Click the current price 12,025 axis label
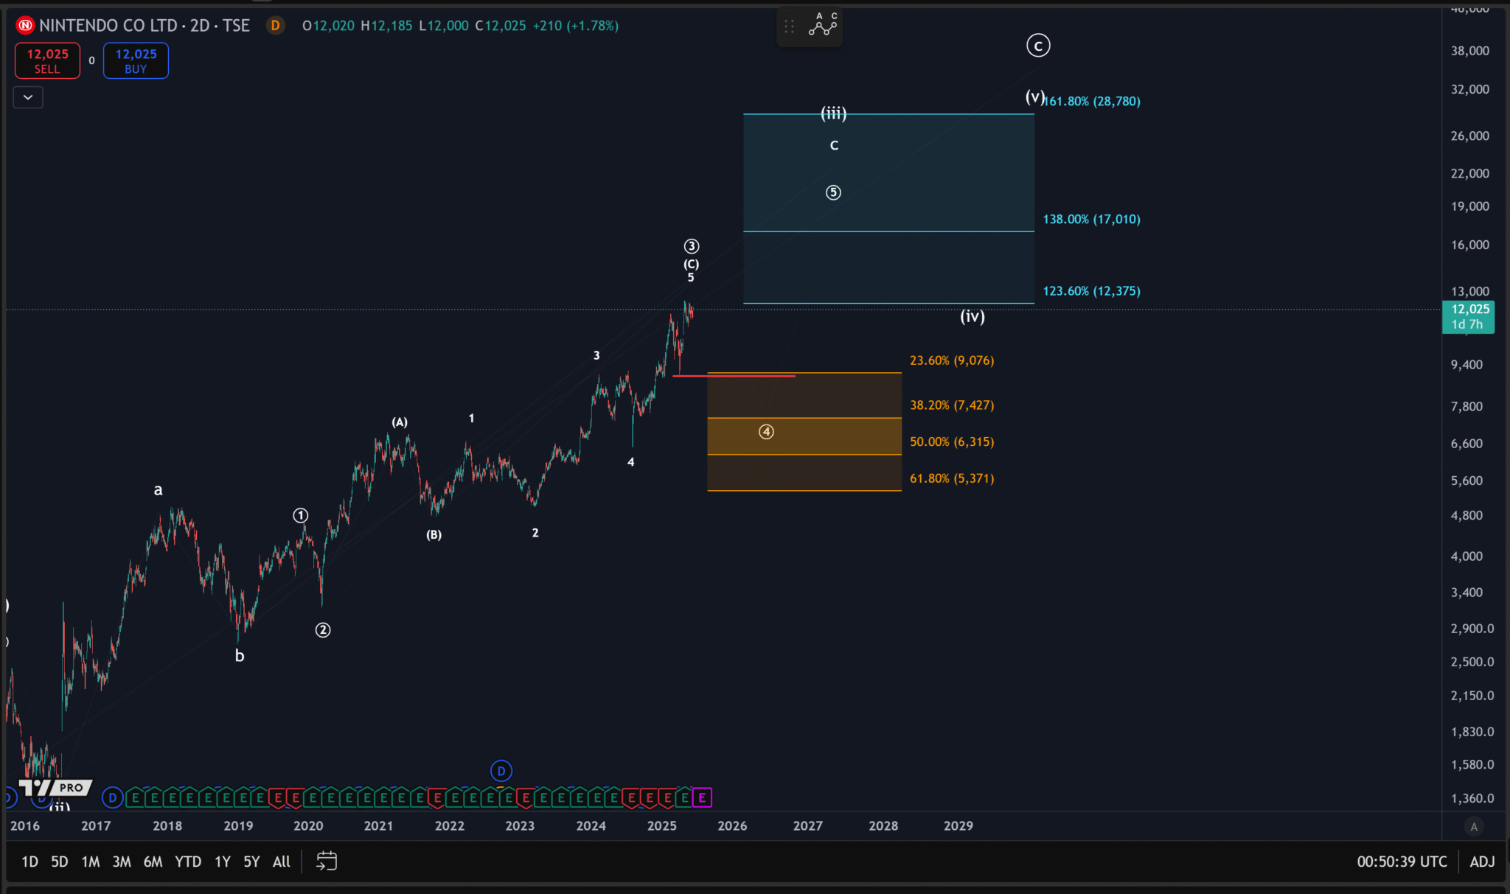1510x894 pixels. (1469, 310)
